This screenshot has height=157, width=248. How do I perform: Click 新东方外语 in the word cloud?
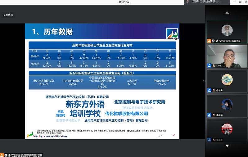click(x=85, y=104)
